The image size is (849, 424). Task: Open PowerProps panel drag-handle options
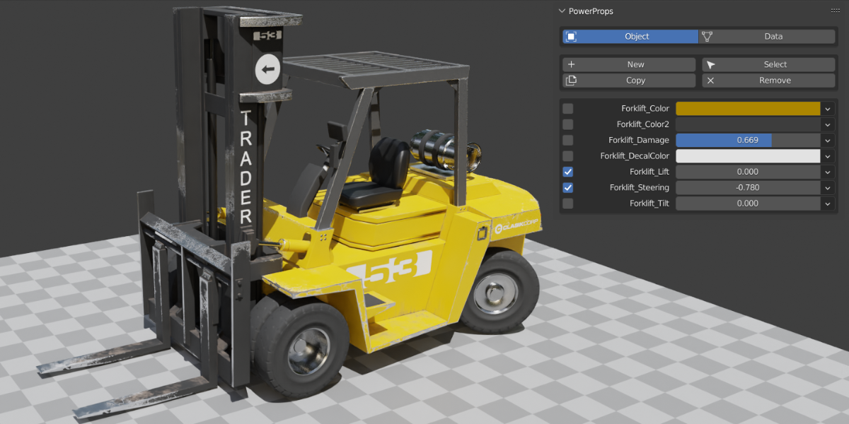(x=835, y=11)
